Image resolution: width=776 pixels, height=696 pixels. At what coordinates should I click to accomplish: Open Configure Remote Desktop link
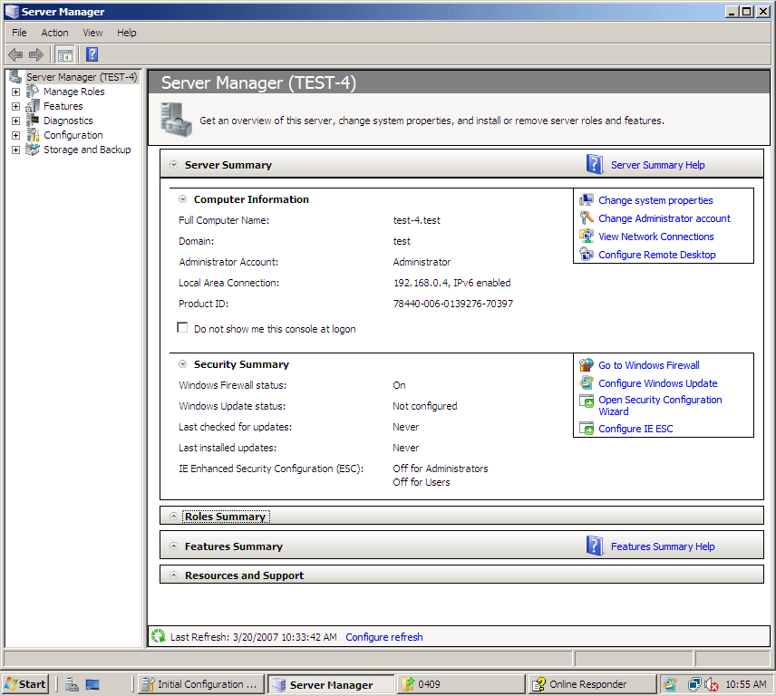click(657, 255)
